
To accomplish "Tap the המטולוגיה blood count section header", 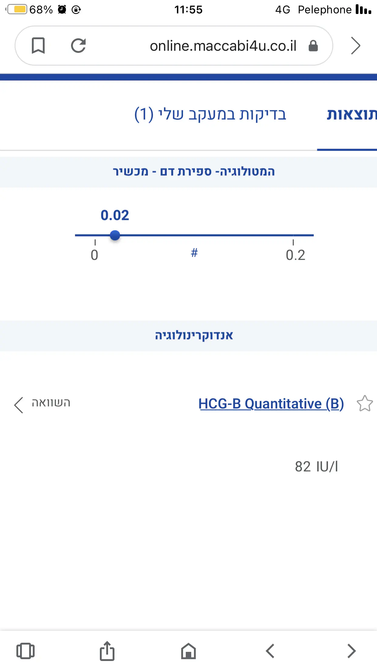I will 194,172.
